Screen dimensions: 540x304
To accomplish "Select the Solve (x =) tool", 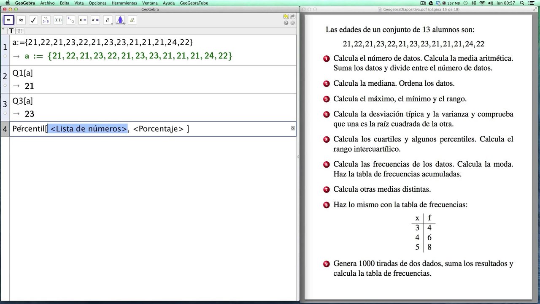I will [x=83, y=20].
